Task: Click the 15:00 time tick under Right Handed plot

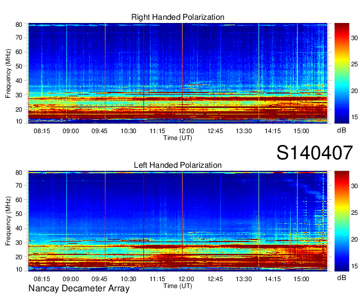Action: pos(301,131)
